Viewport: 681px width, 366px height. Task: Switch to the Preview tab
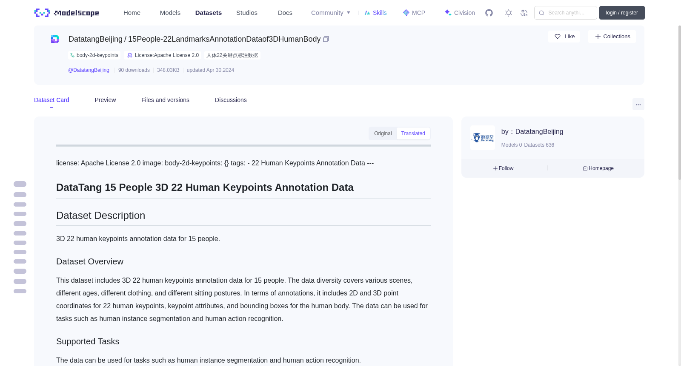tap(105, 100)
